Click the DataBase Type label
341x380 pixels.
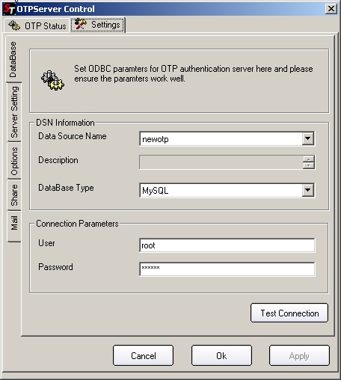pos(66,188)
